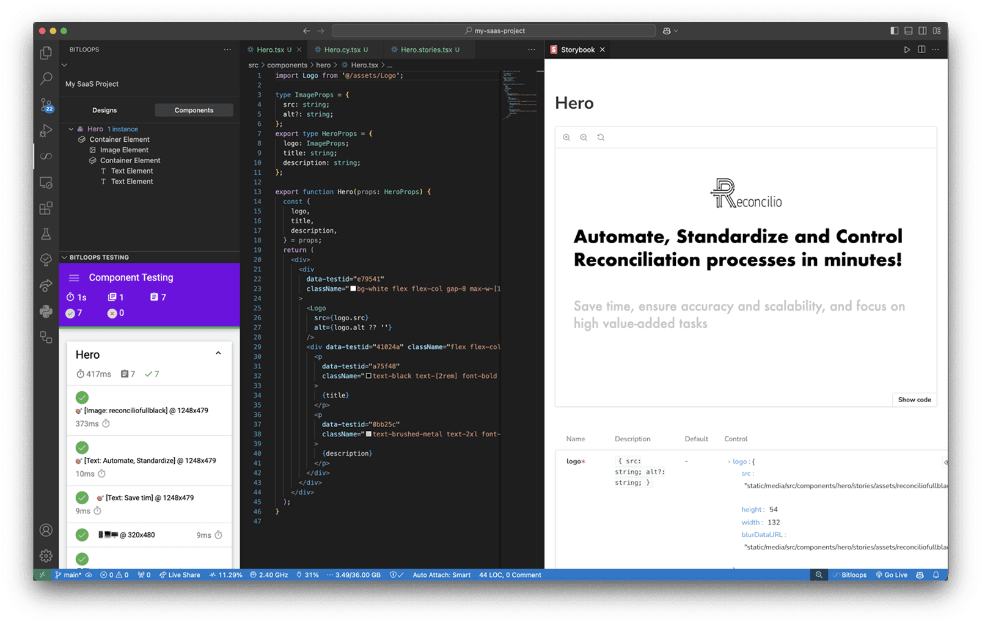Click the zoom in magnifier in Storybook preview
The height and width of the screenshot is (624, 982).
point(566,137)
